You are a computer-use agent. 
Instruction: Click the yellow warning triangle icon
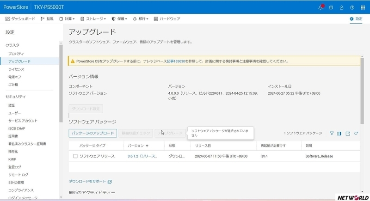click(73, 61)
